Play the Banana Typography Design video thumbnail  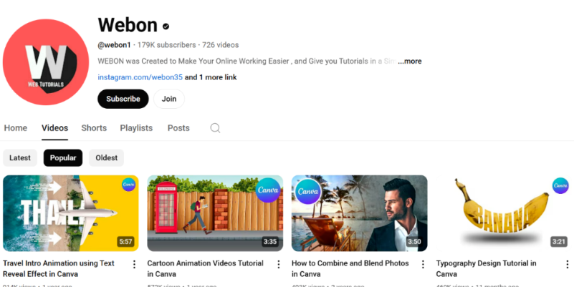502,213
